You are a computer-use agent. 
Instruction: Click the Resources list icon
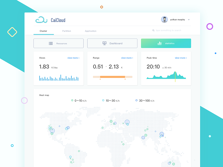point(51,43)
